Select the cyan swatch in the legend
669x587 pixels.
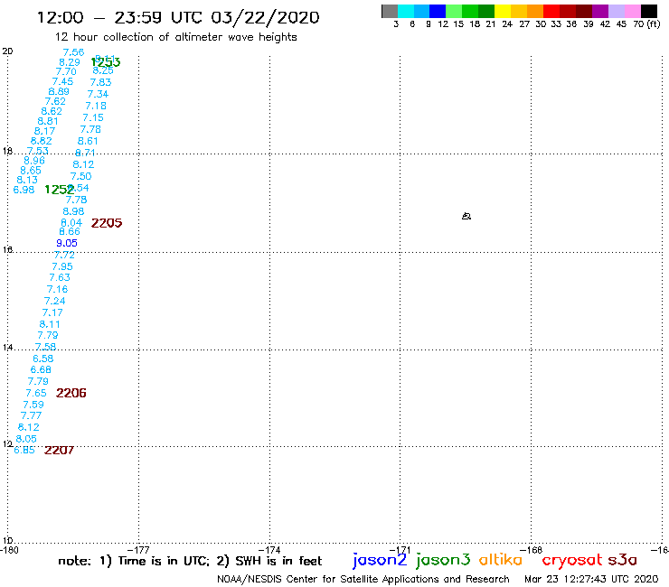click(x=406, y=12)
